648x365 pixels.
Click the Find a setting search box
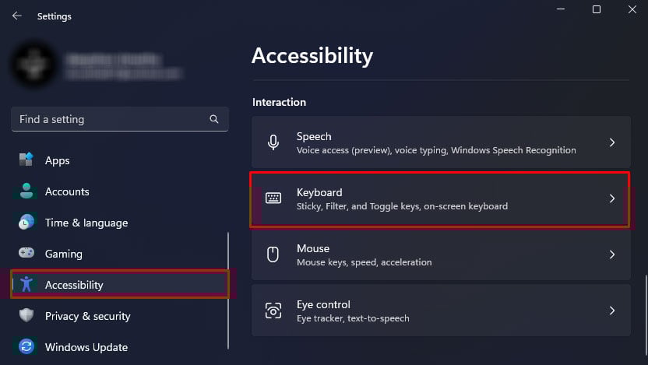tap(109, 120)
